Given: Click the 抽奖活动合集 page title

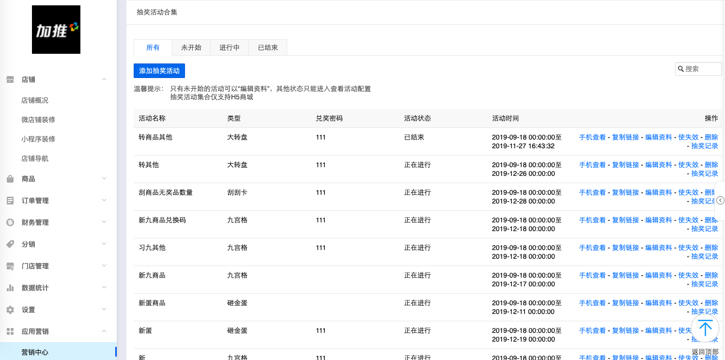Looking at the screenshot, I should [157, 12].
